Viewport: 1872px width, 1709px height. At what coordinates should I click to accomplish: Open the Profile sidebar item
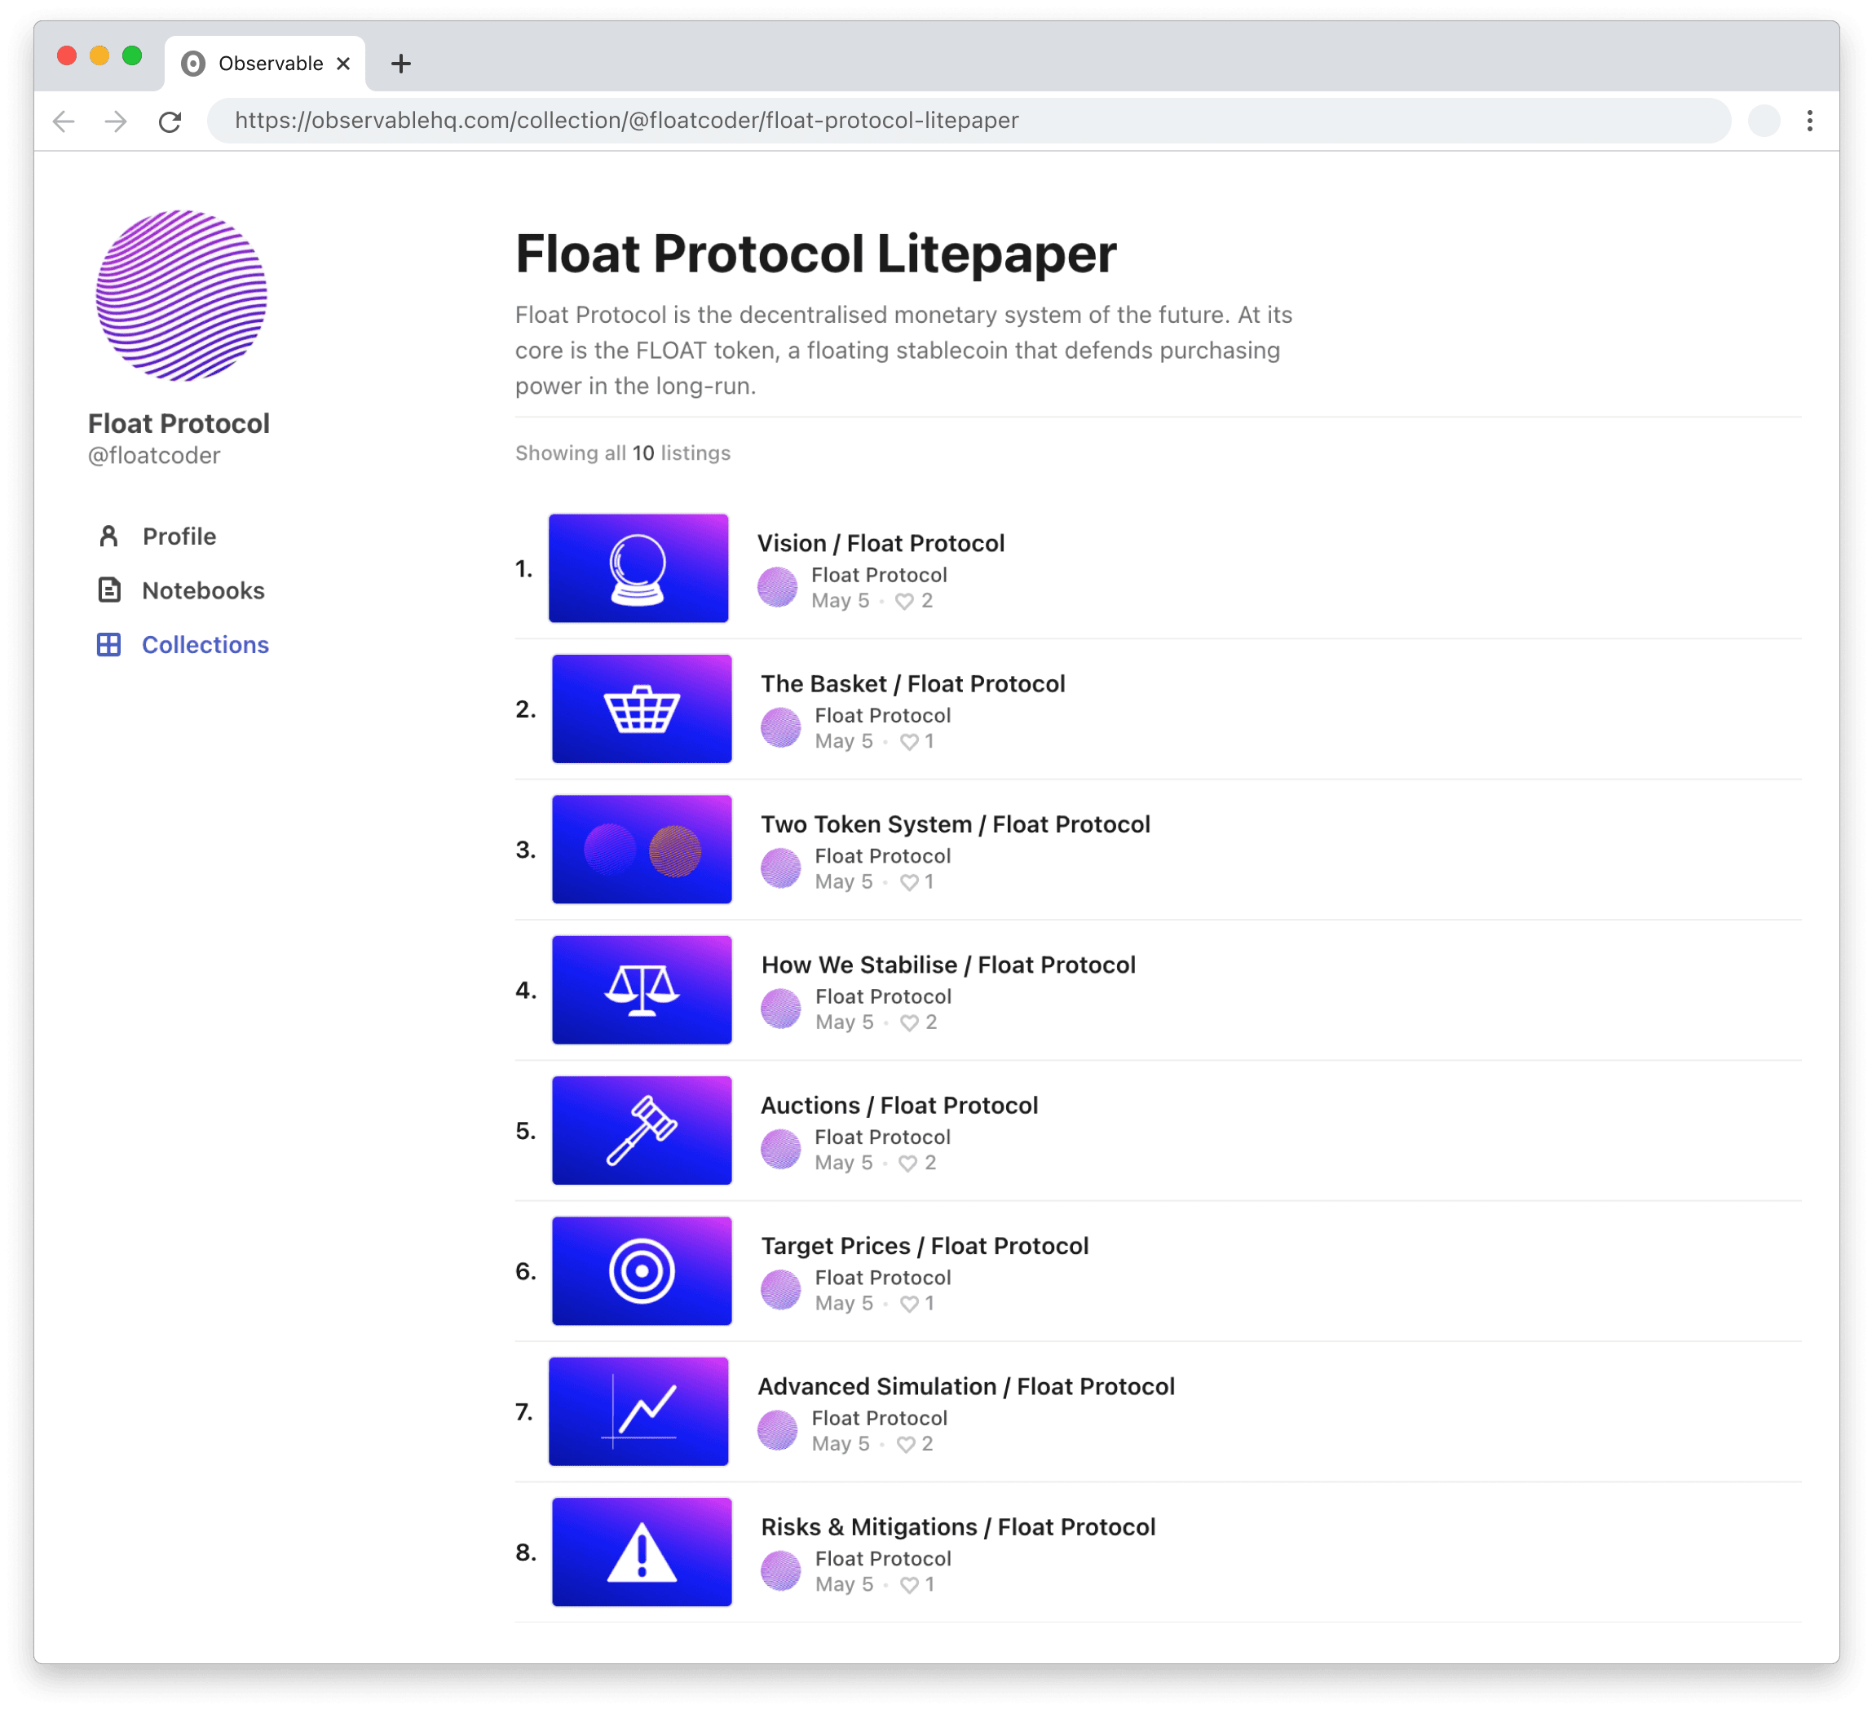(x=179, y=537)
